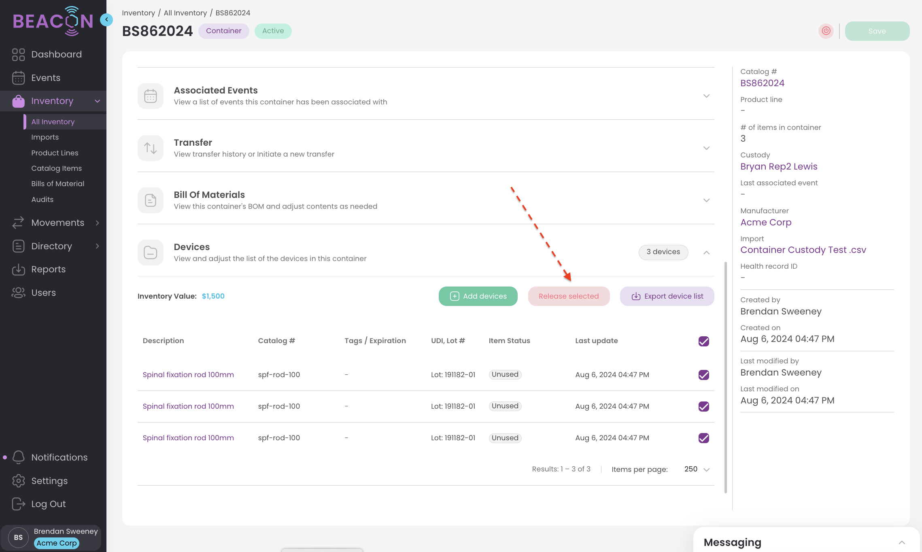This screenshot has height=552, width=922.
Task: Expand the Messaging panel
Action: pos(902,542)
